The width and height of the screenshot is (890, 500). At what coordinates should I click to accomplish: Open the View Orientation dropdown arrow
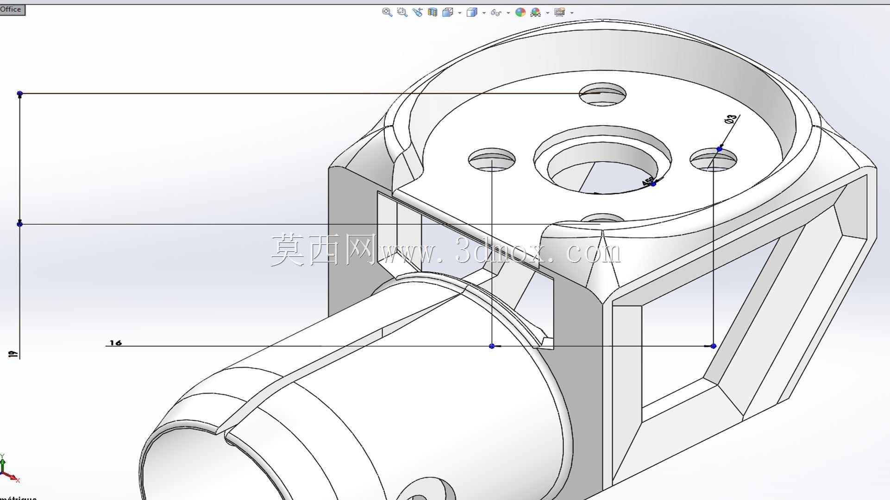point(460,13)
